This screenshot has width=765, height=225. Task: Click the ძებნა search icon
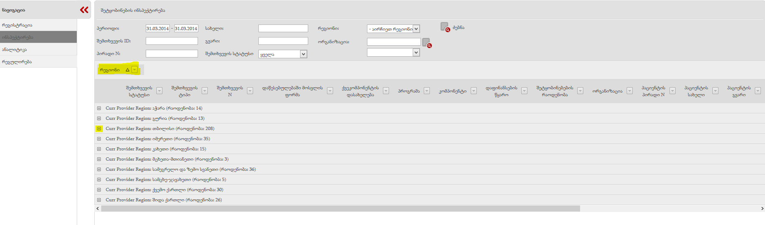(x=445, y=27)
